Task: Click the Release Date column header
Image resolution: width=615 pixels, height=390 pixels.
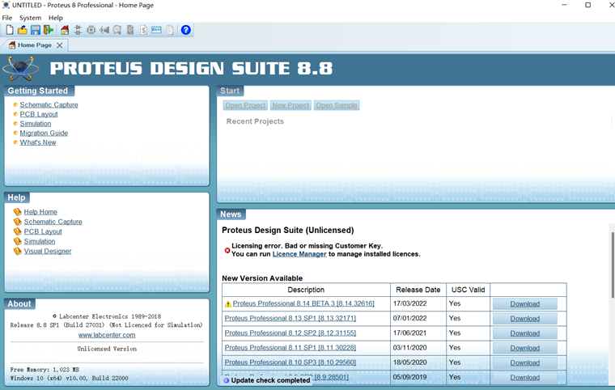Action: pyautogui.click(x=418, y=290)
